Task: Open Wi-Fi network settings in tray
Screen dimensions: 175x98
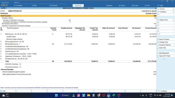Action: (x=155, y=95)
